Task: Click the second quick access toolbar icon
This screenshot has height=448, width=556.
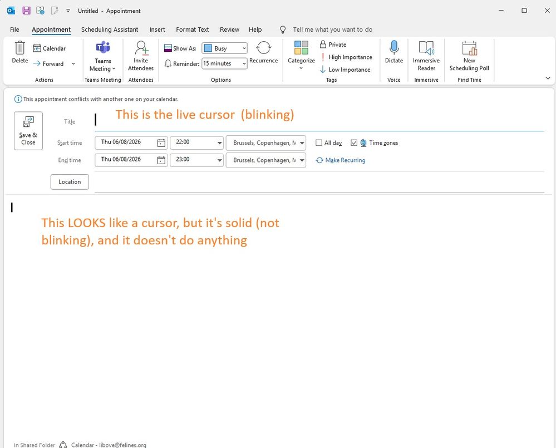Action: tap(41, 11)
